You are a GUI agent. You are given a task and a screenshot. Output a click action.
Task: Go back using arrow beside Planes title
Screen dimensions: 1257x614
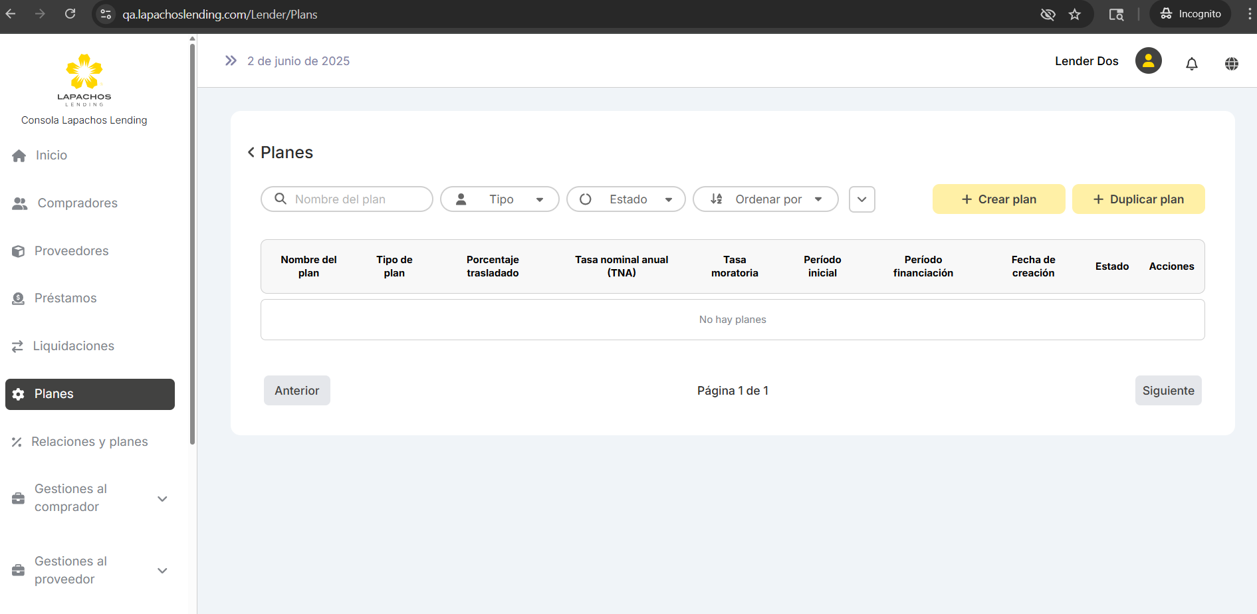pos(251,153)
